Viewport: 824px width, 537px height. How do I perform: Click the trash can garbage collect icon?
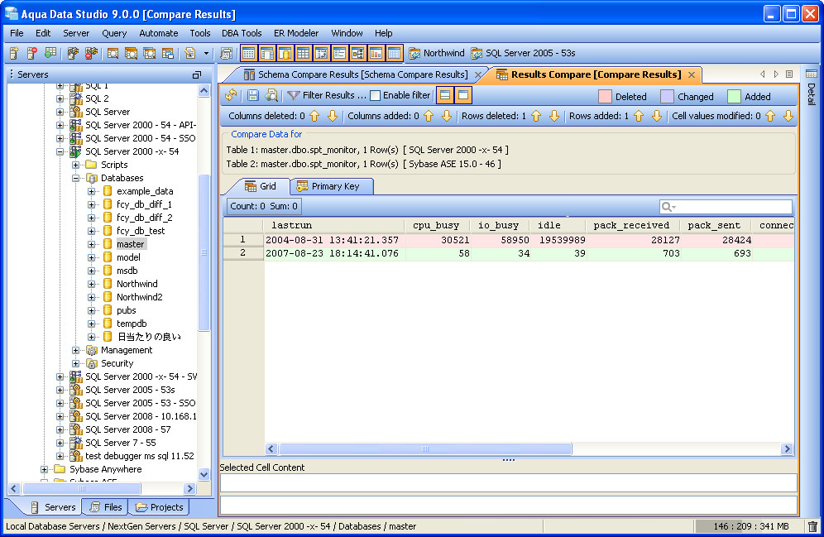(x=812, y=526)
